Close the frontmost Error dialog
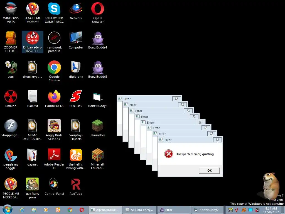Viewport: 285px width, 214px height. [x=217, y=140]
